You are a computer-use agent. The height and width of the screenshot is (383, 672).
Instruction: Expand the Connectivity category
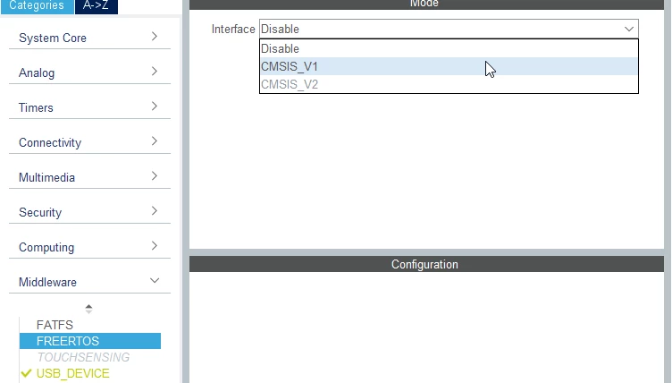tap(89, 142)
